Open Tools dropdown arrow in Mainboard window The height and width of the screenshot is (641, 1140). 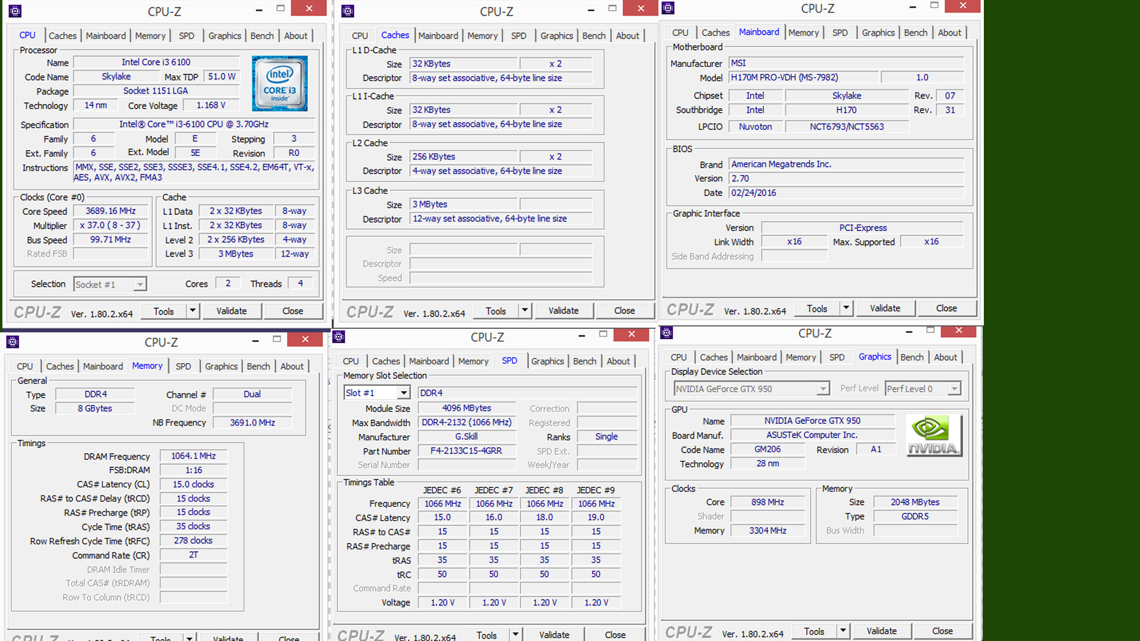[846, 308]
